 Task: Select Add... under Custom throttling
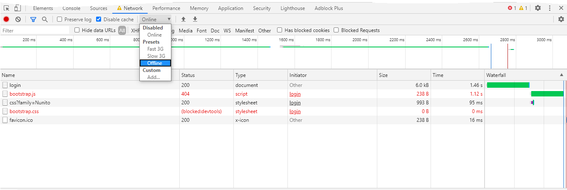click(x=154, y=77)
